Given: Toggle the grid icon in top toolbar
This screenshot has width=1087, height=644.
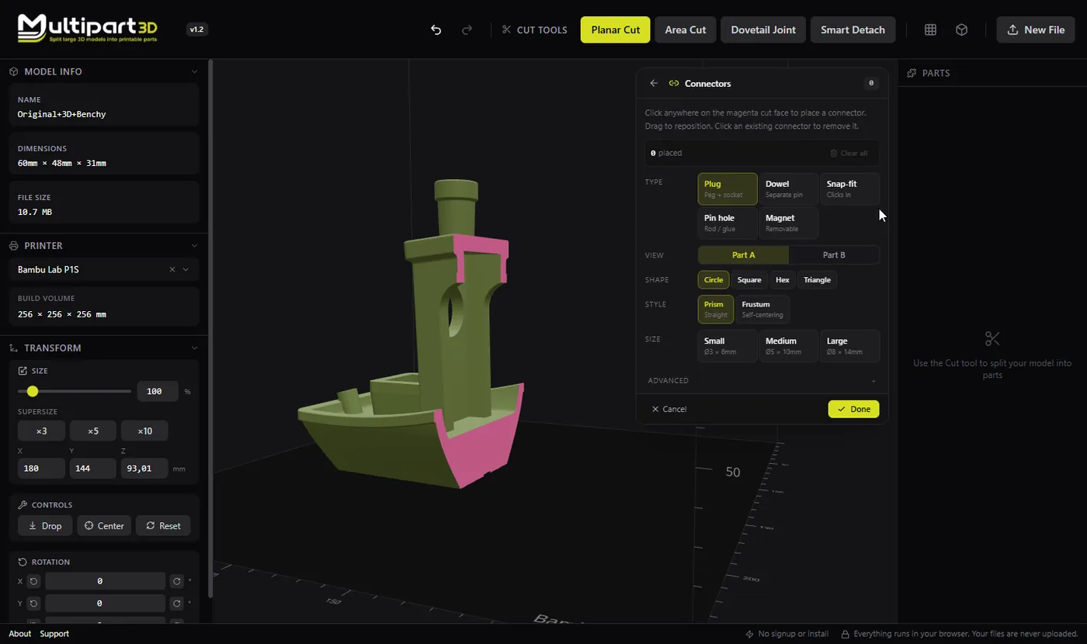Looking at the screenshot, I should point(930,29).
